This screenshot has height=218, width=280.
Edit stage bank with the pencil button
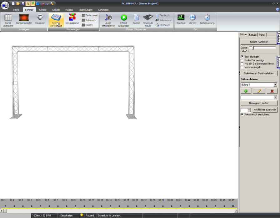pyautogui.click(x=259, y=91)
